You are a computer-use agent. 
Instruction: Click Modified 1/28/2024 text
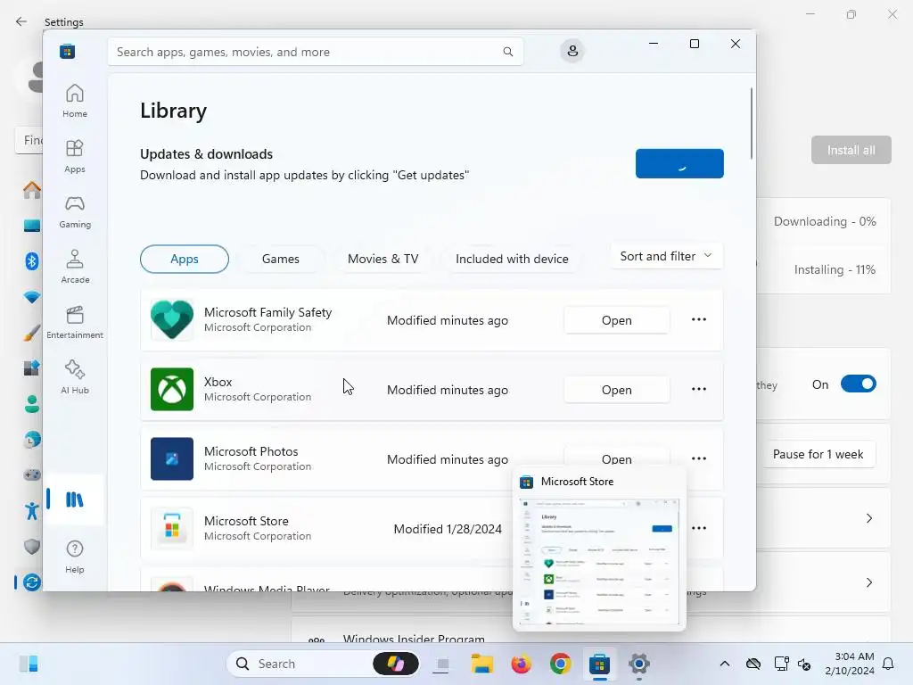tap(448, 528)
